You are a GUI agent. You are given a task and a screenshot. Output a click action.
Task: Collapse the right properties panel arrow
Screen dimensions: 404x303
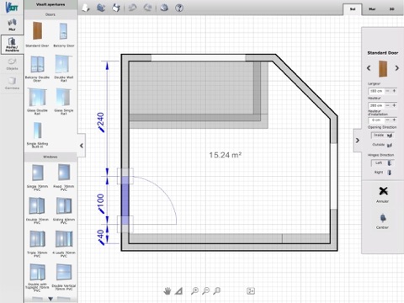pyautogui.click(x=358, y=141)
